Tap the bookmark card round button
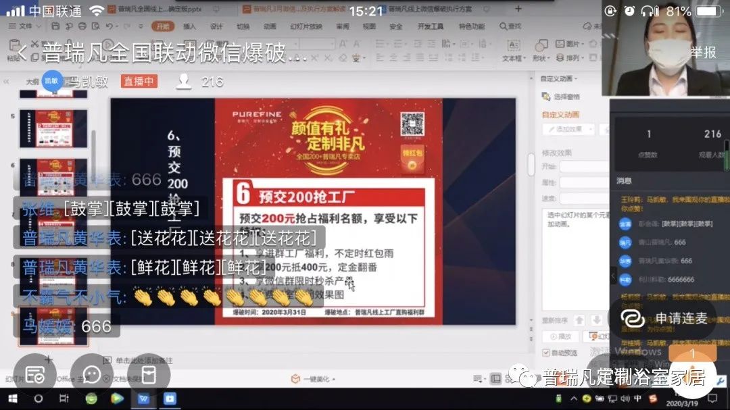 tap(149, 374)
